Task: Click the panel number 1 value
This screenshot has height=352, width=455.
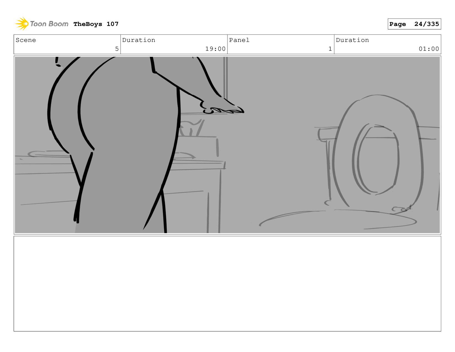Action: click(x=330, y=49)
